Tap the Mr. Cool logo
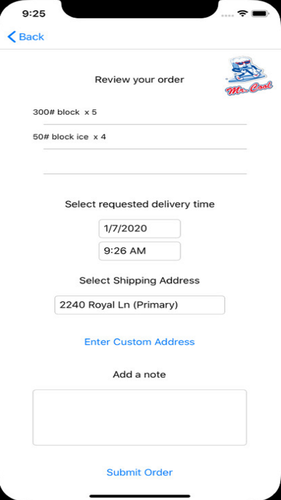This screenshot has height=500, width=281. 248,76
